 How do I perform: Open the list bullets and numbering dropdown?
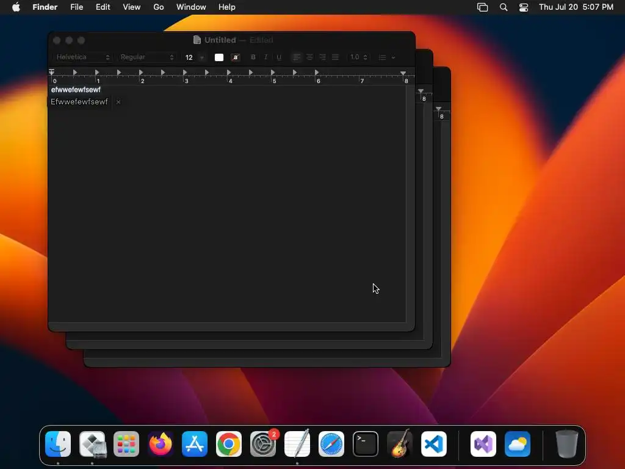(386, 57)
